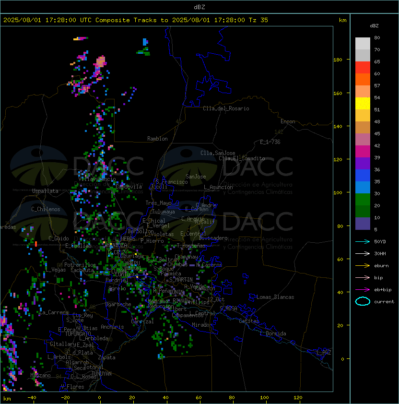Click the cyan 'current' ellipse legend icon

363,301
